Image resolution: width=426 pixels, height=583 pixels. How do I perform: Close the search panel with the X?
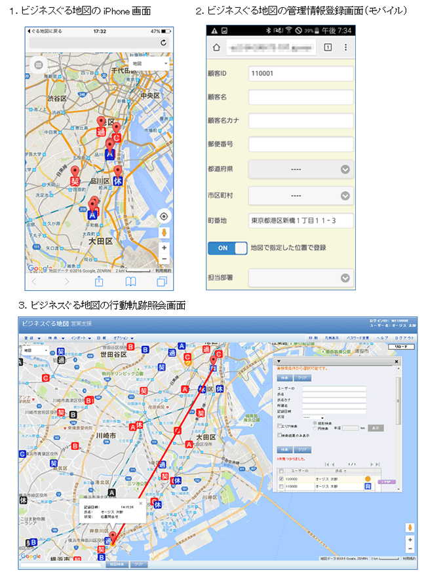[397, 362]
